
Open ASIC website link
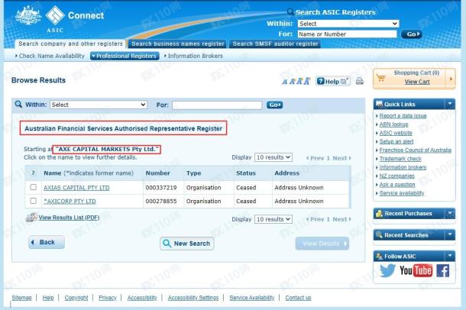point(396,133)
